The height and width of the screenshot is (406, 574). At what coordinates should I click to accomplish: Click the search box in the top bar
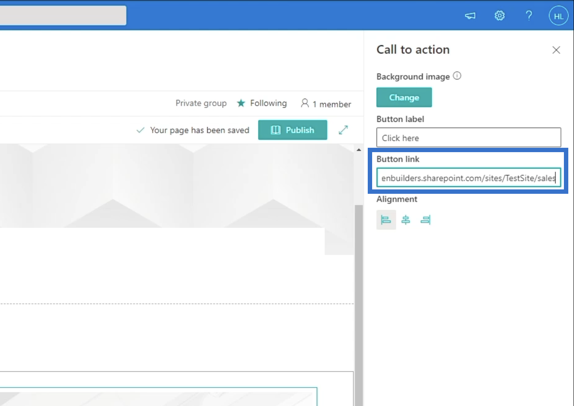(63, 16)
